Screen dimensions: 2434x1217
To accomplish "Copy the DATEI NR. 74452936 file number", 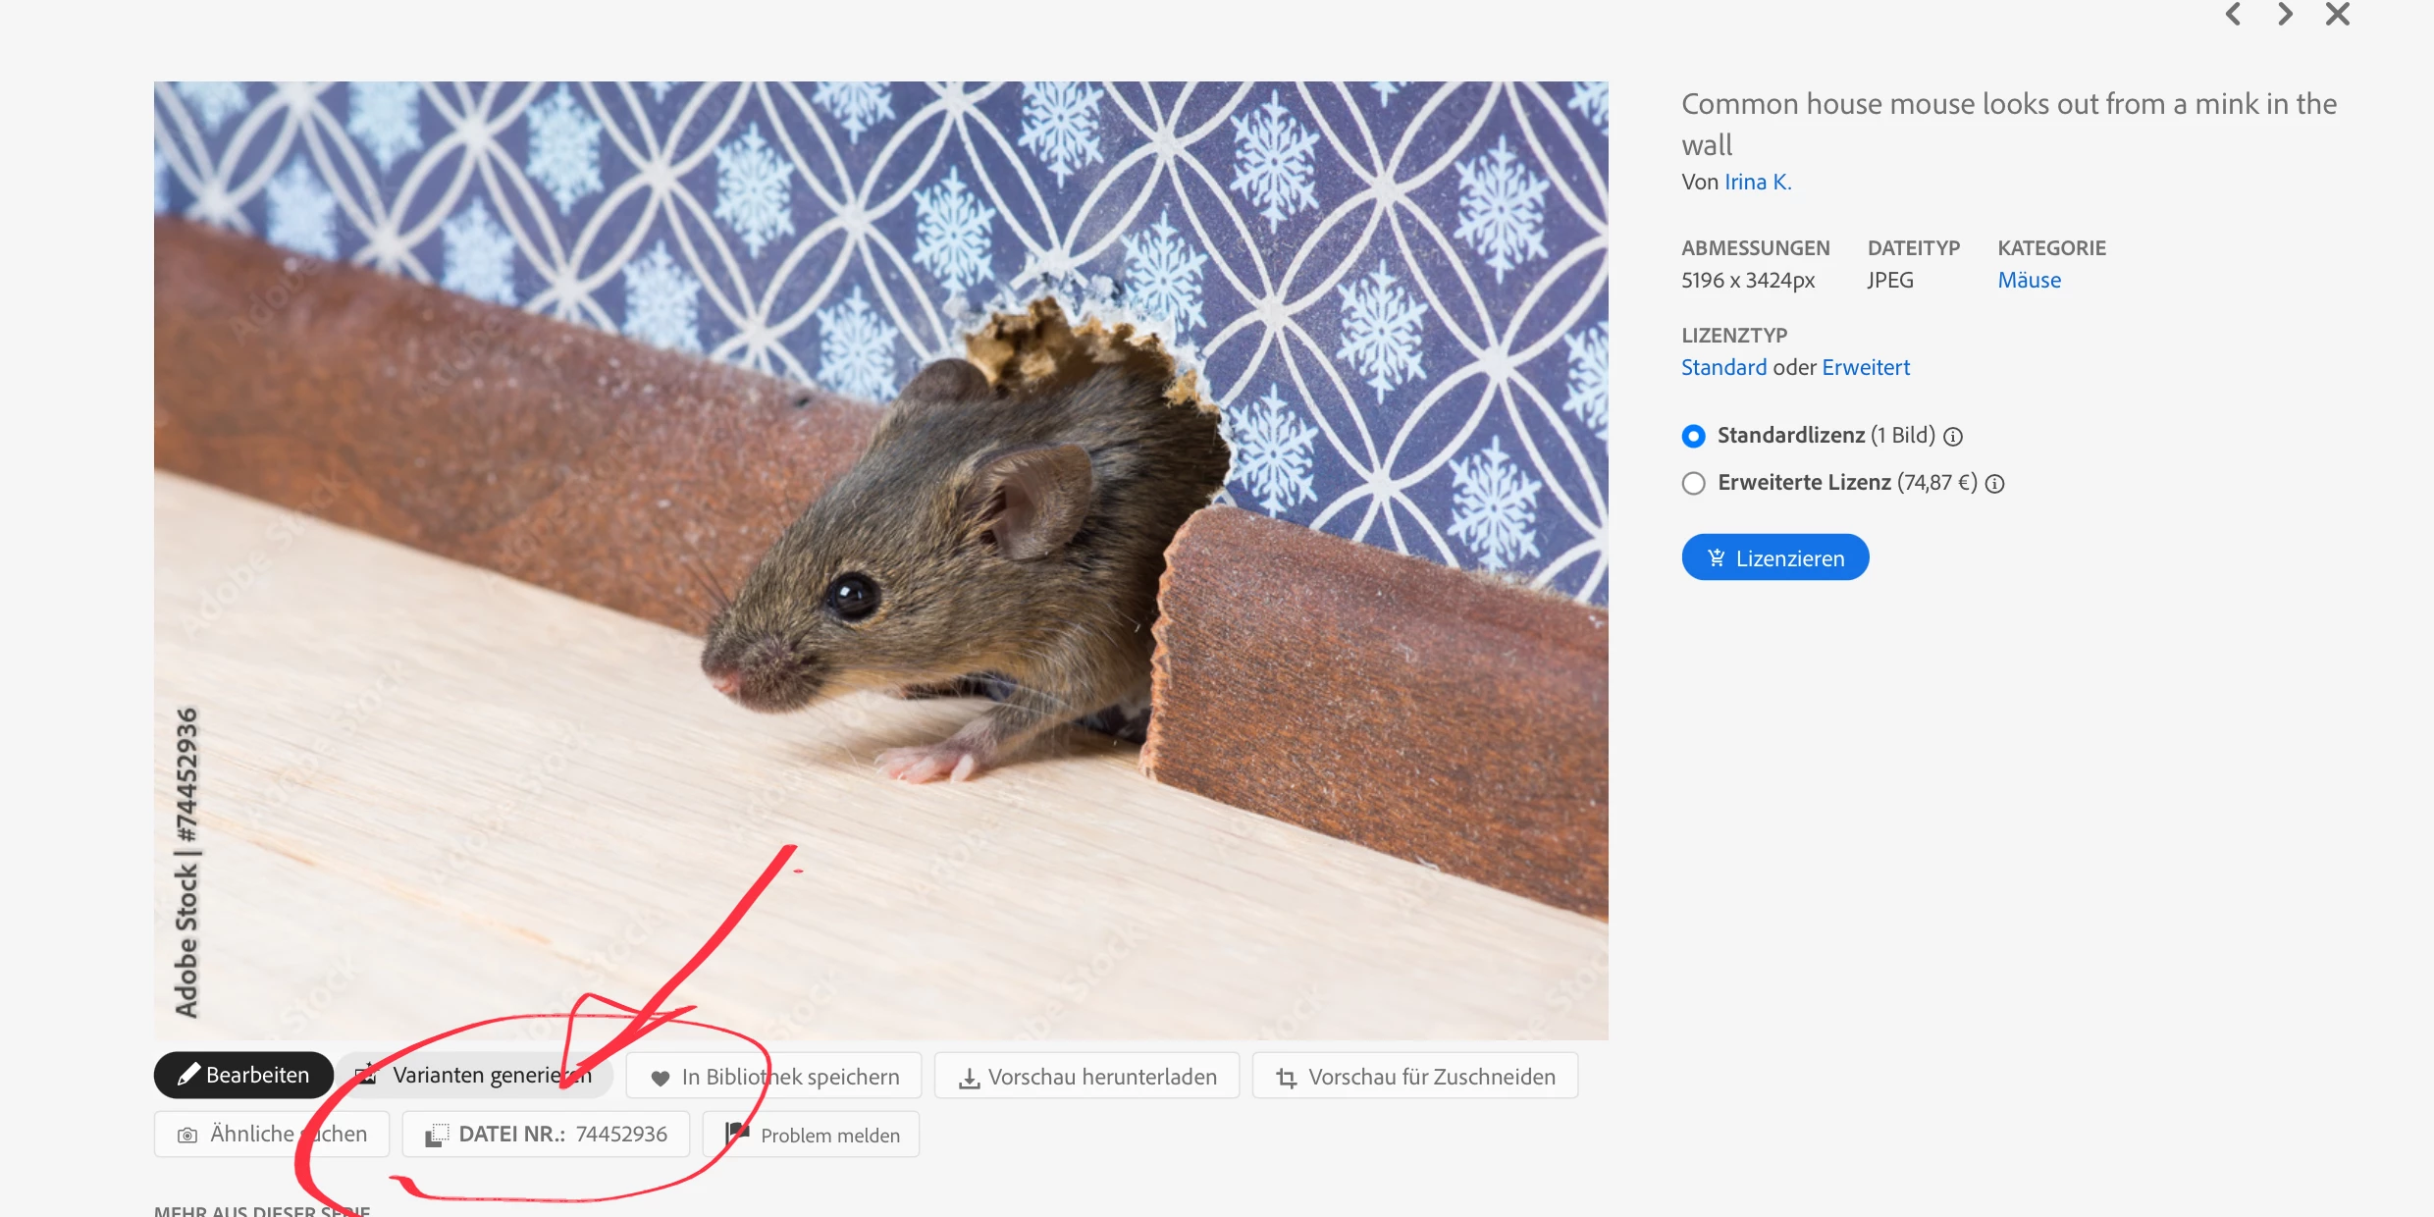I will tap(546, 1135).
